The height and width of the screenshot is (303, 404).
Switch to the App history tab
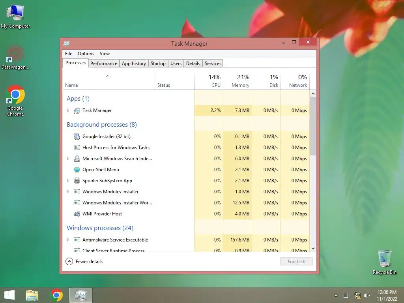(x=134, y=64)
